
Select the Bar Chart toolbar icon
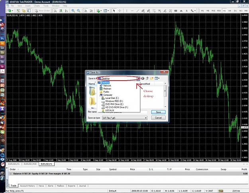[x=55, y=11]
